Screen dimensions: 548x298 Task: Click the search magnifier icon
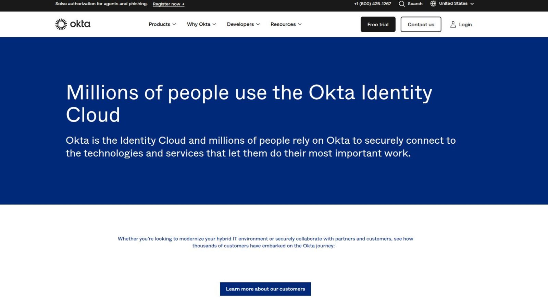(x=402, y=4)
